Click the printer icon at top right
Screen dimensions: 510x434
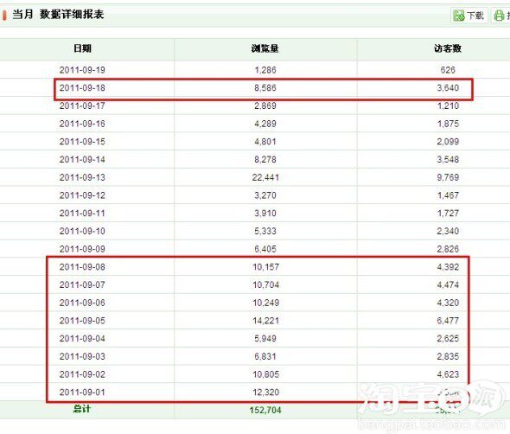(x=499, y=16)
